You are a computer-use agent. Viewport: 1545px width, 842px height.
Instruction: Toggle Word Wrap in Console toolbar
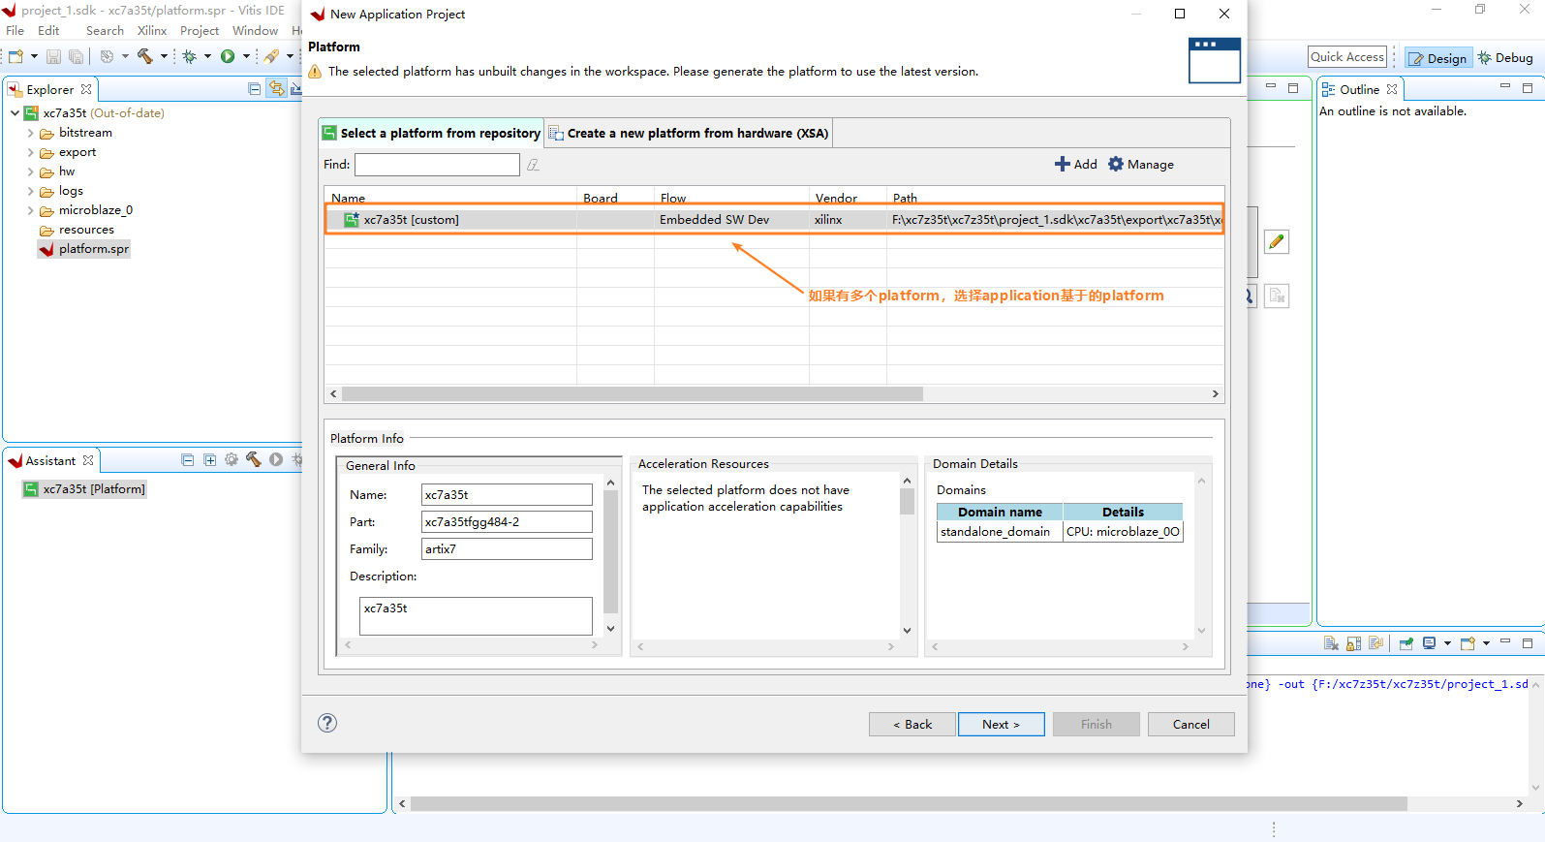point(1375,643)
